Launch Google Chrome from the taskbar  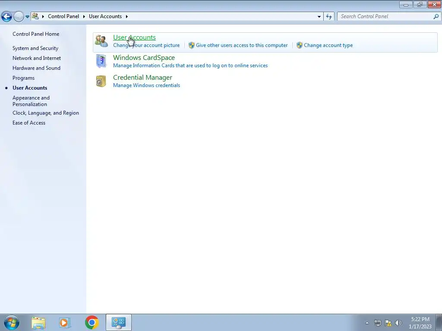point(92,322)
